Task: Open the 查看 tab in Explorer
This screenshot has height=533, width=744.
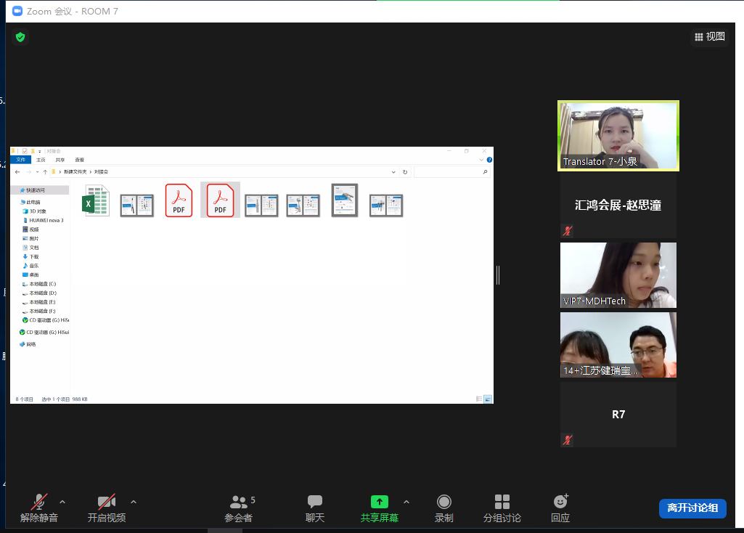Action: coord(78,160)
